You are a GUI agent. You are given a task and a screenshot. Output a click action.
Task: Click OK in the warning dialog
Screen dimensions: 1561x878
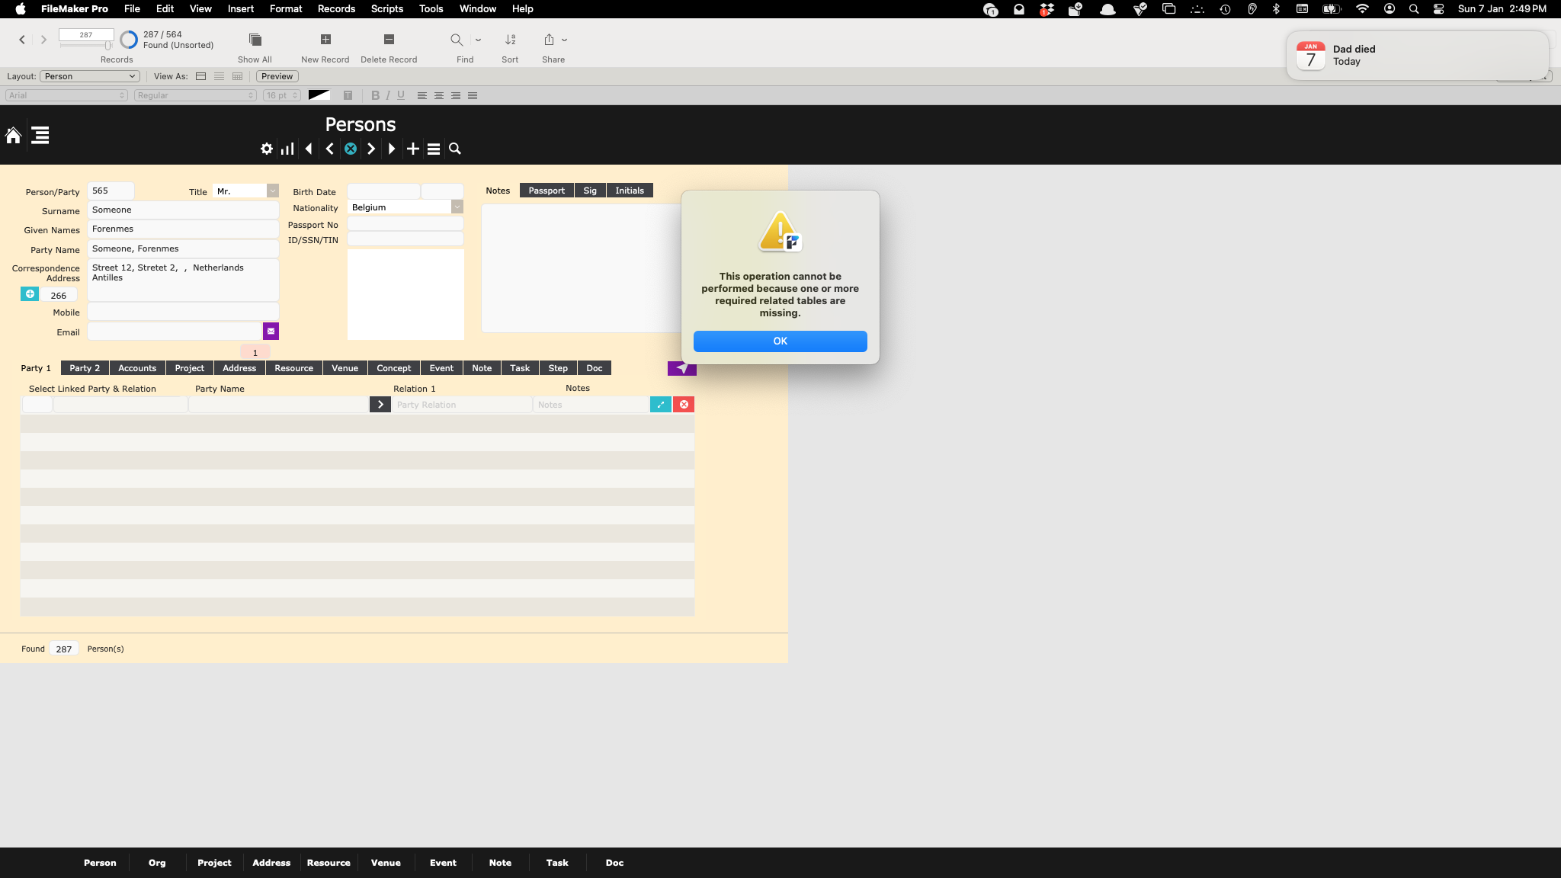(x=780, y=341)
